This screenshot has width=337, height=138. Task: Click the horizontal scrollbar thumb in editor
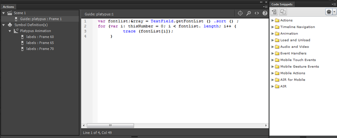click(x=110, y=125)
